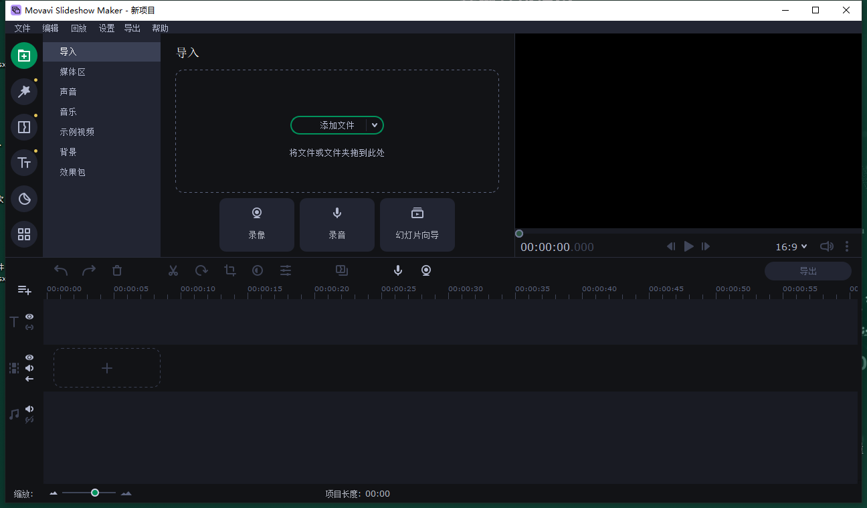The width and height of the screenshot is (867, 508).
Task: Open the 回放 menu
Action: pyautogui.click(x=79, y=28)
